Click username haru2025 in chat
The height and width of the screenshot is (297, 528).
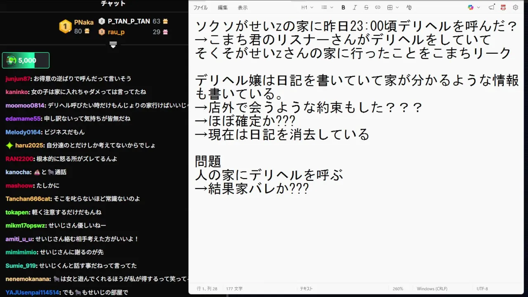click(x=30, y=145)
